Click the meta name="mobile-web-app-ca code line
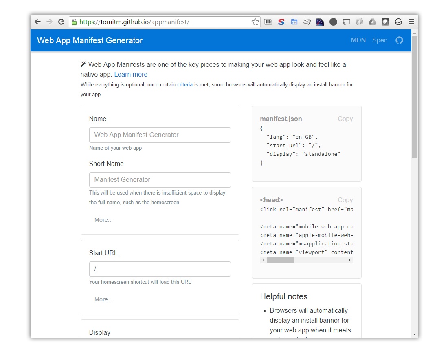Viewport: 448px width, 345px height. tap(307, 227)
